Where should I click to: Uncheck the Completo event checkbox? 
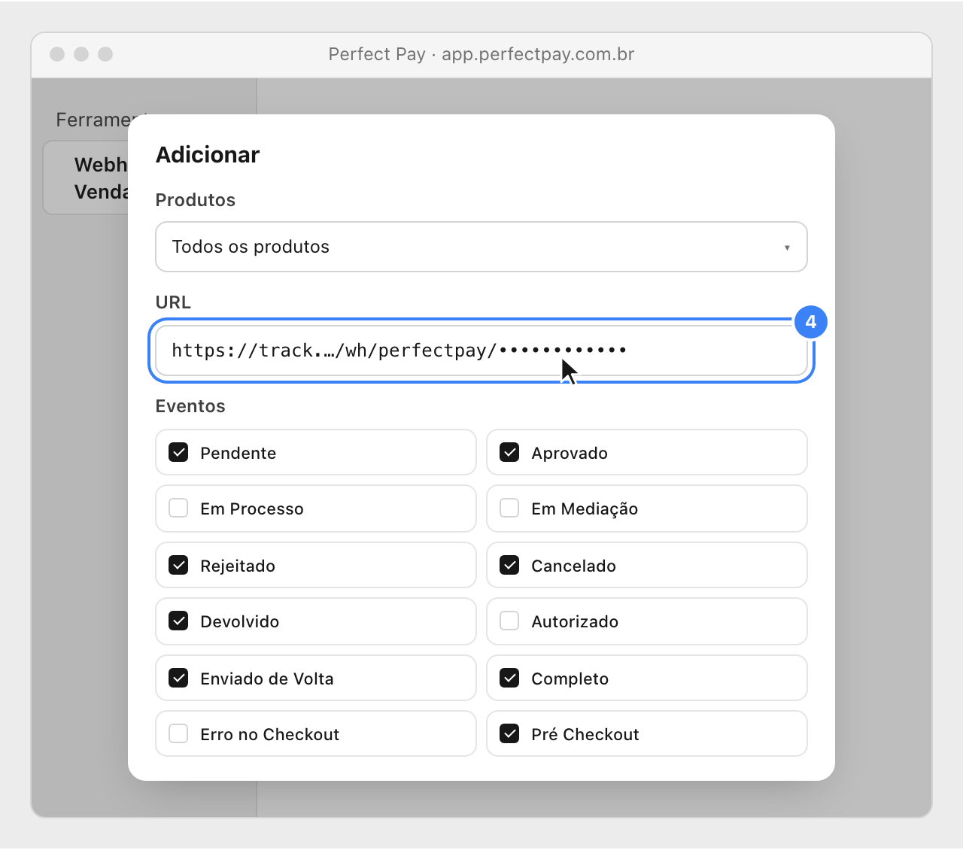click(509, 678)
